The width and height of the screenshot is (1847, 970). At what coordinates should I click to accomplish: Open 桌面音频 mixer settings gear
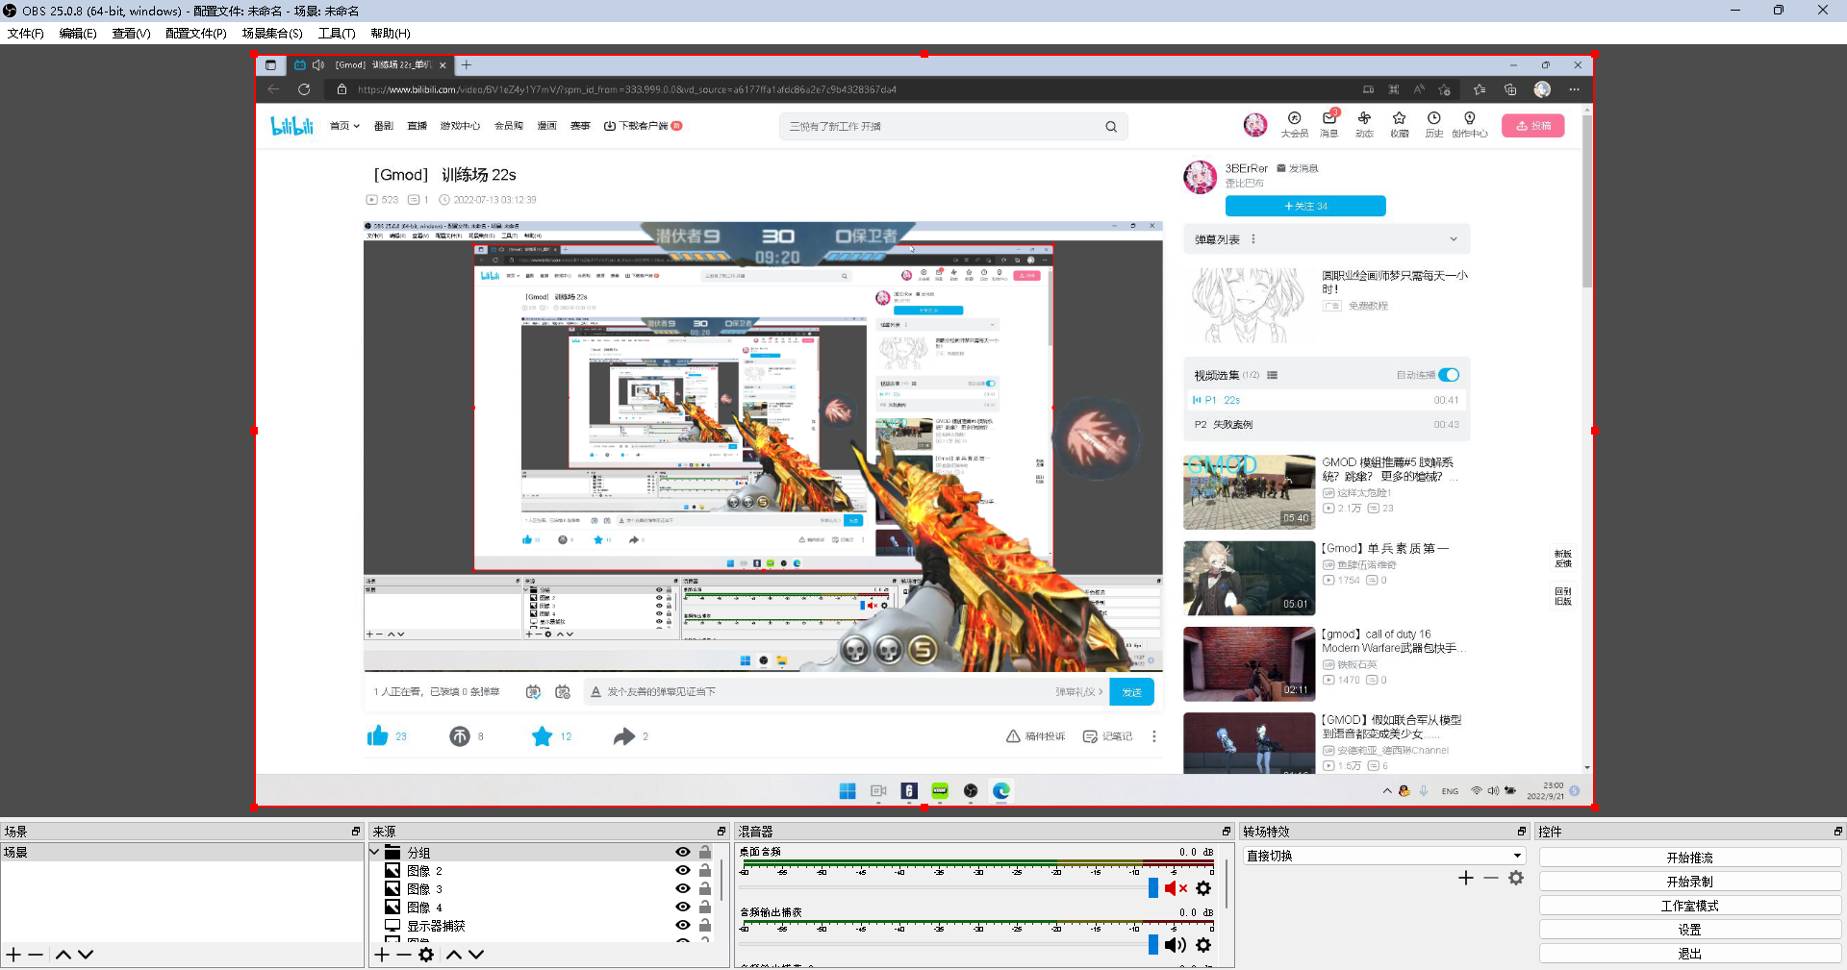pyautogui.click(x=1203, y=888)
